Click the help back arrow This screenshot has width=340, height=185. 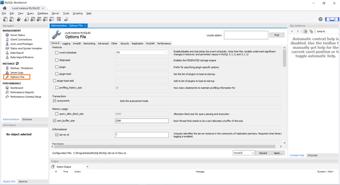tap(292, 32)
